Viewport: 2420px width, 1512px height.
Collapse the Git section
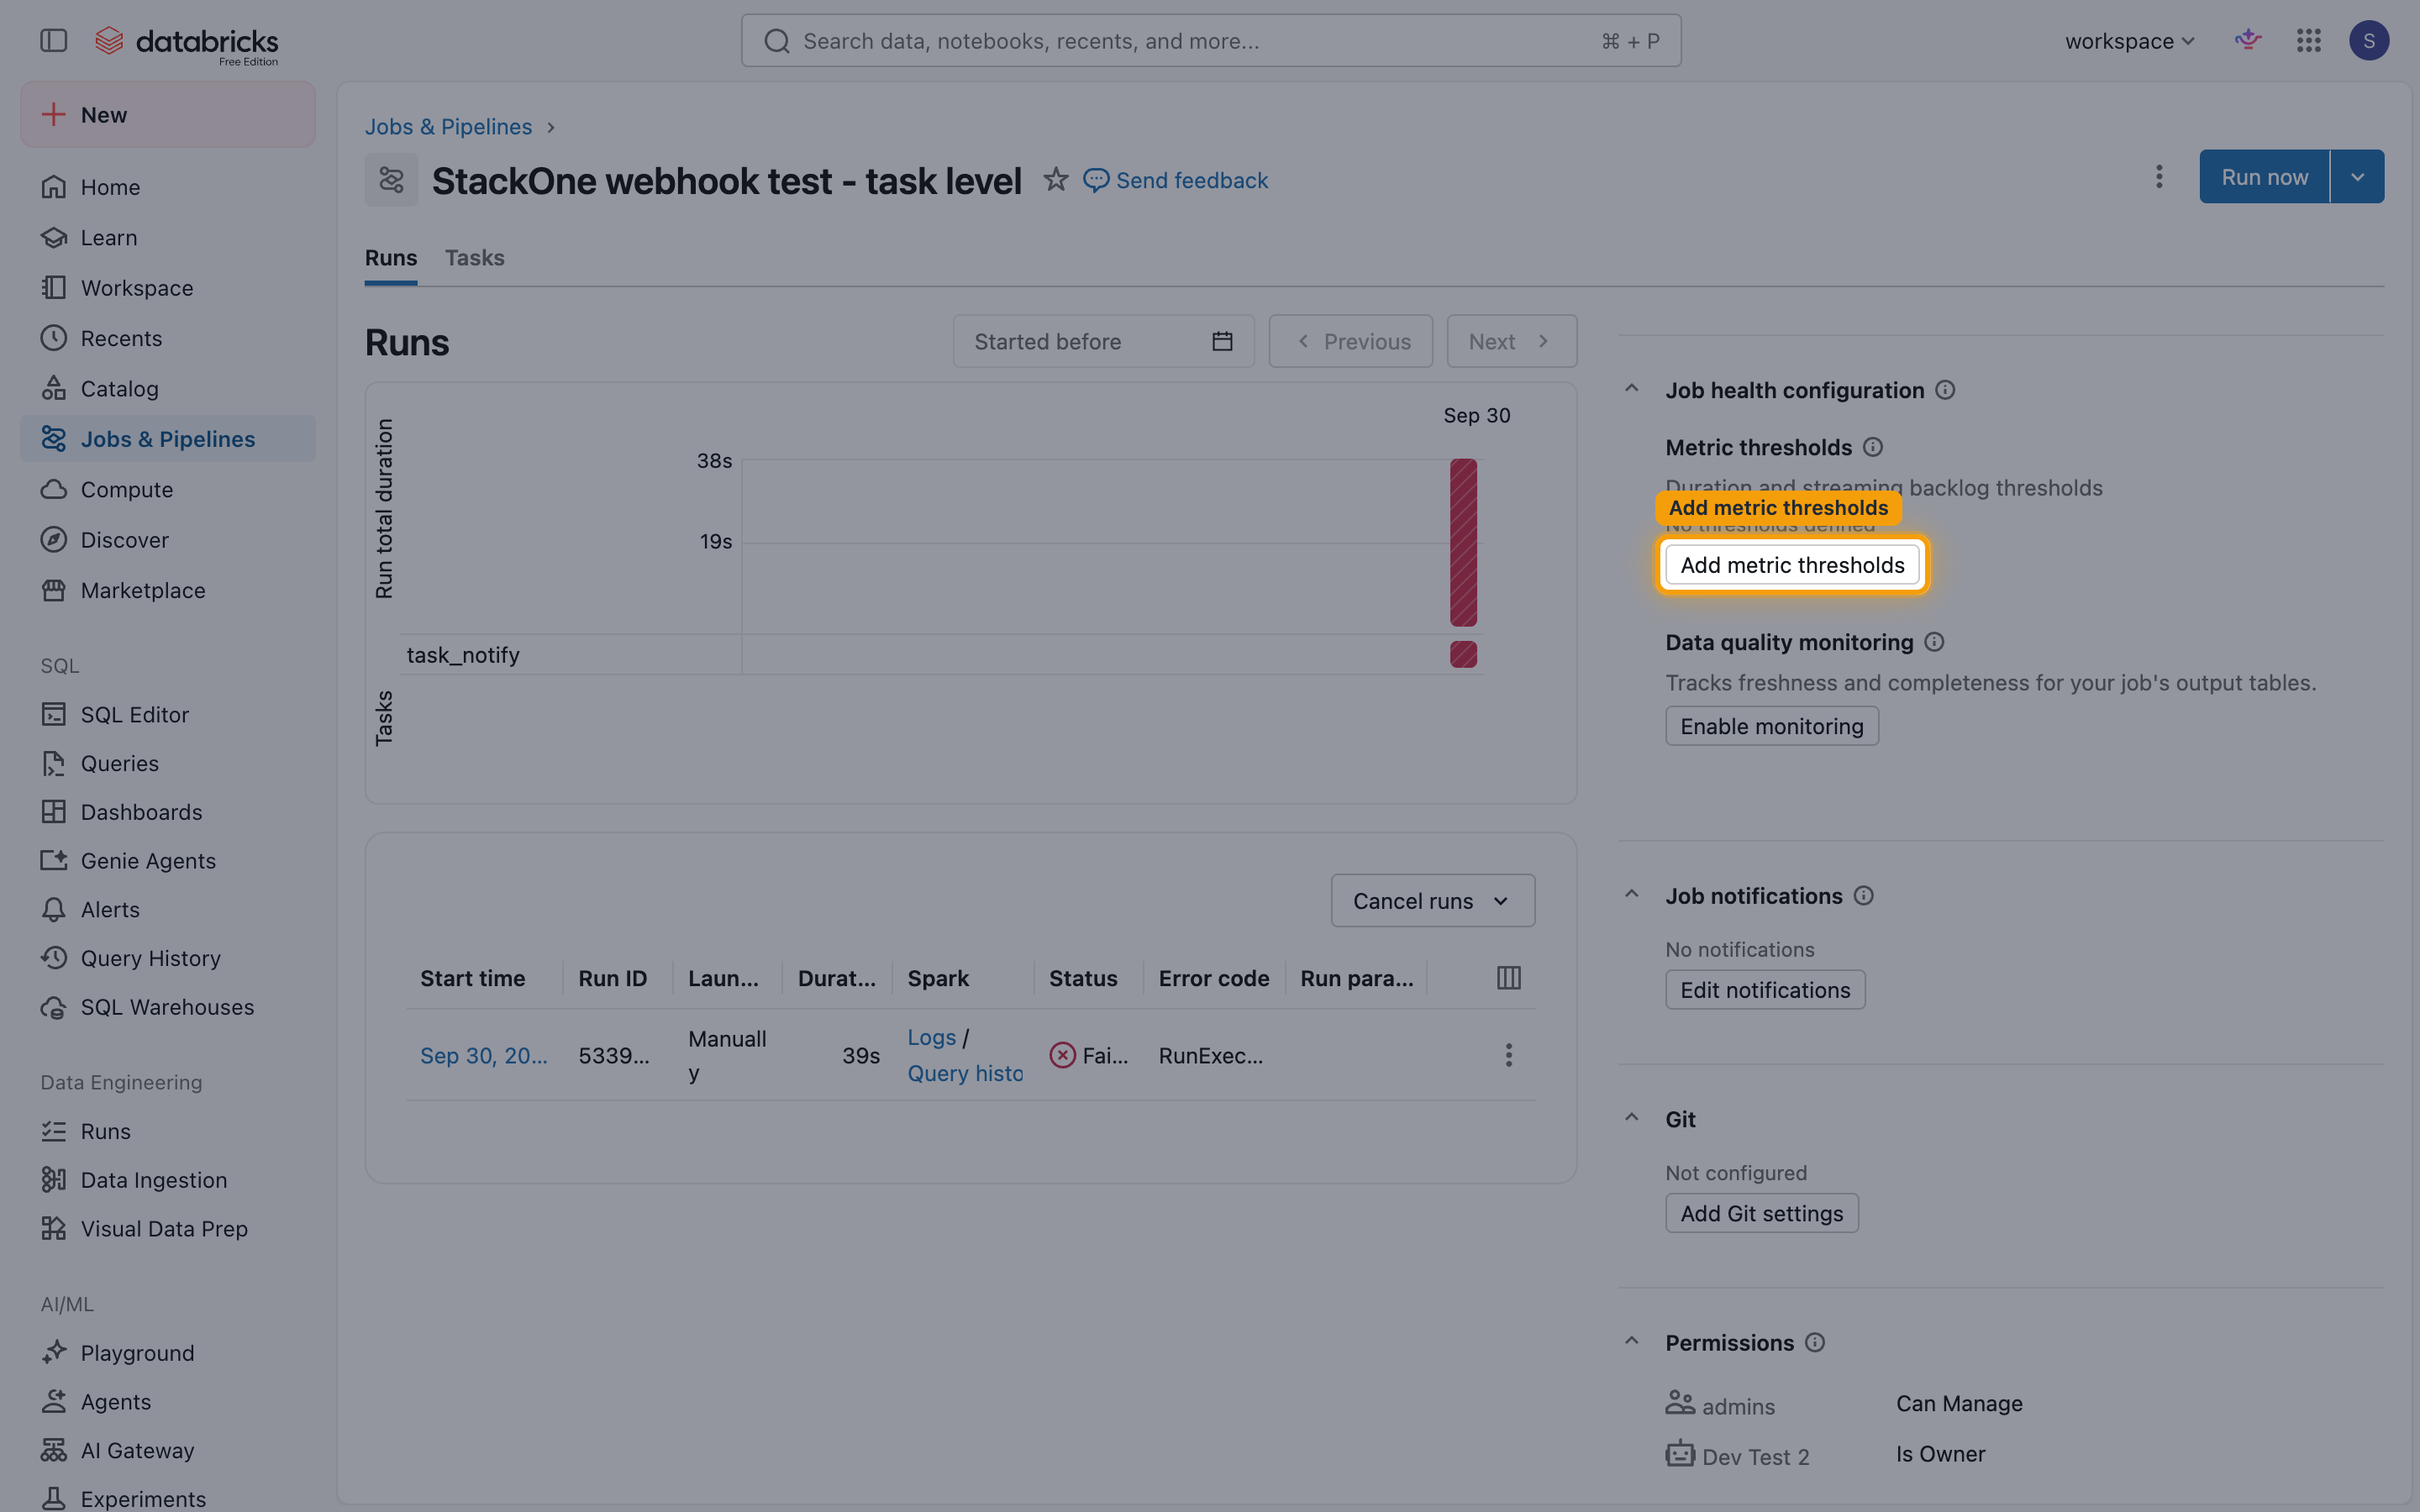click(x=1632, y=1118)
